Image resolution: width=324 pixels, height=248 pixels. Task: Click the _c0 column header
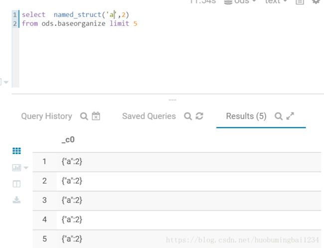click(x=68, y=140)
